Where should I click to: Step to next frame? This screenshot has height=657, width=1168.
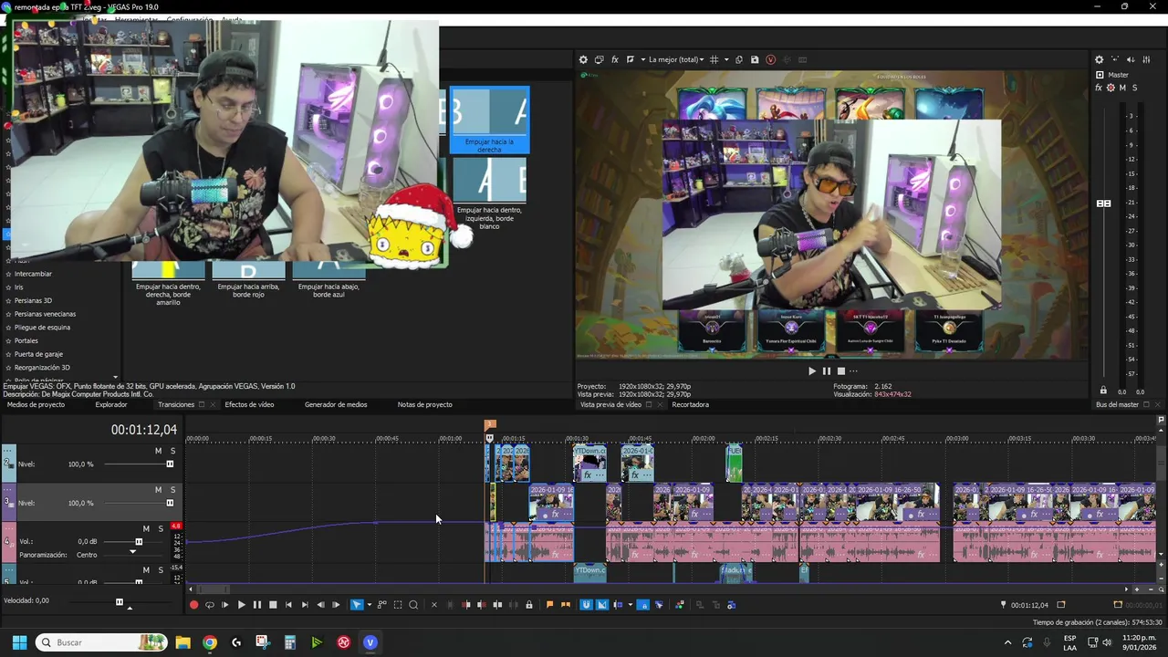pos(336,605)
